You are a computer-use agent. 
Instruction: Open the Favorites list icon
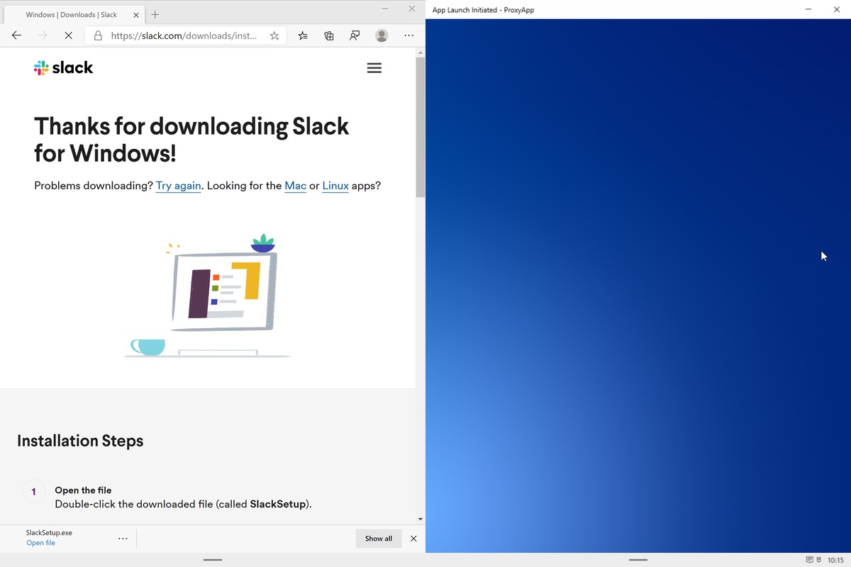tap(303, 35)
